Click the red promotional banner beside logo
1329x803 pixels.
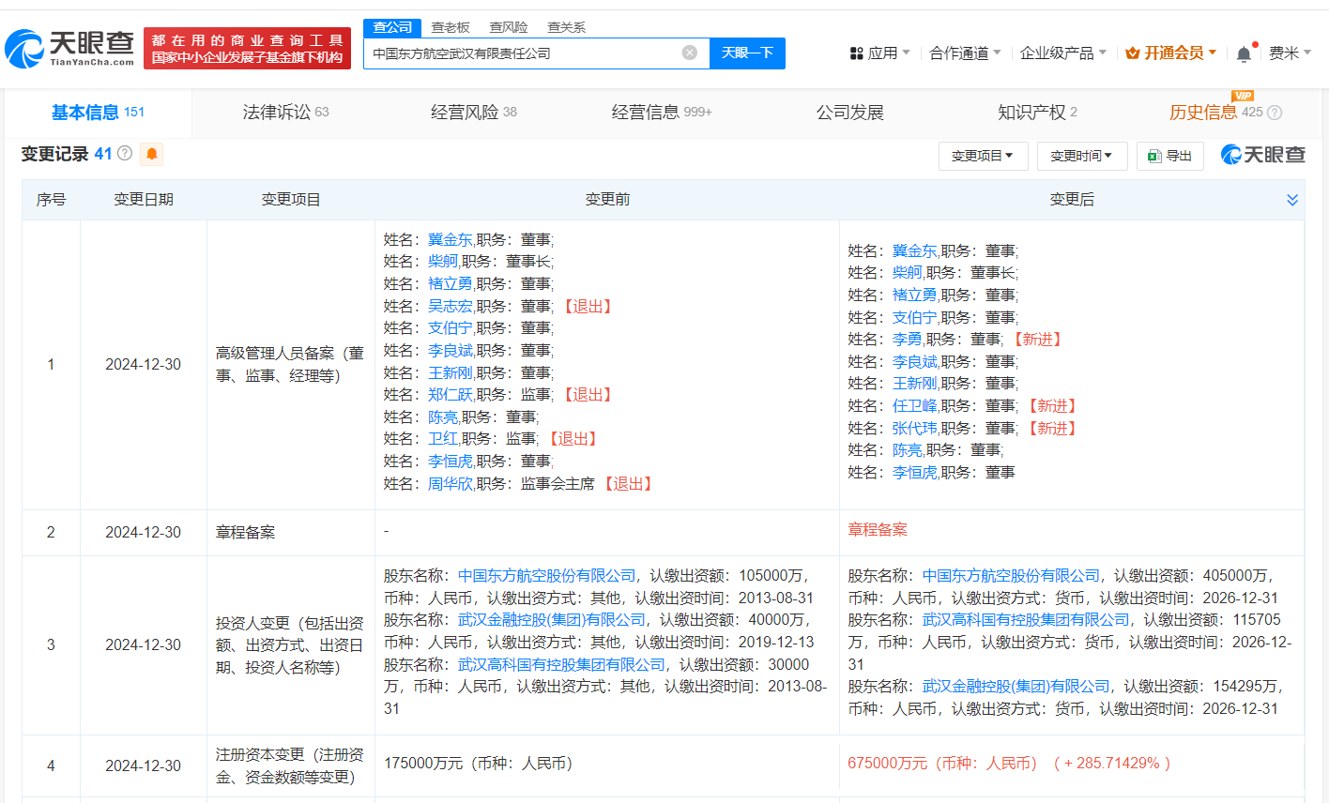click(x=247, y=48)
